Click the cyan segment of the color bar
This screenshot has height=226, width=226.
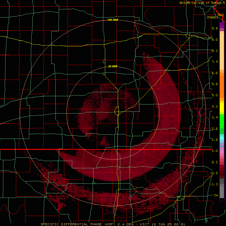coord(222,138)
